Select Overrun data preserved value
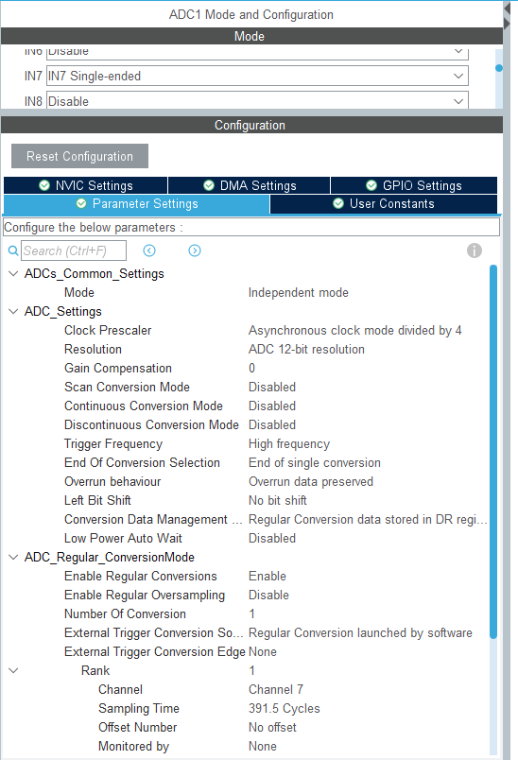518x760 pixels. (311, 482)
